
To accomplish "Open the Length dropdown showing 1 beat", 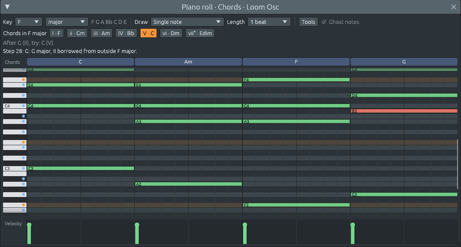I will click(x=269, y=22).
